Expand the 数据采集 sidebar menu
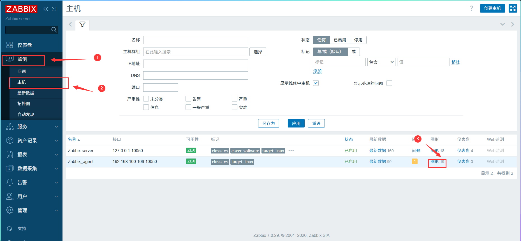The image size is (521, 241). click(x=31, y=169)
